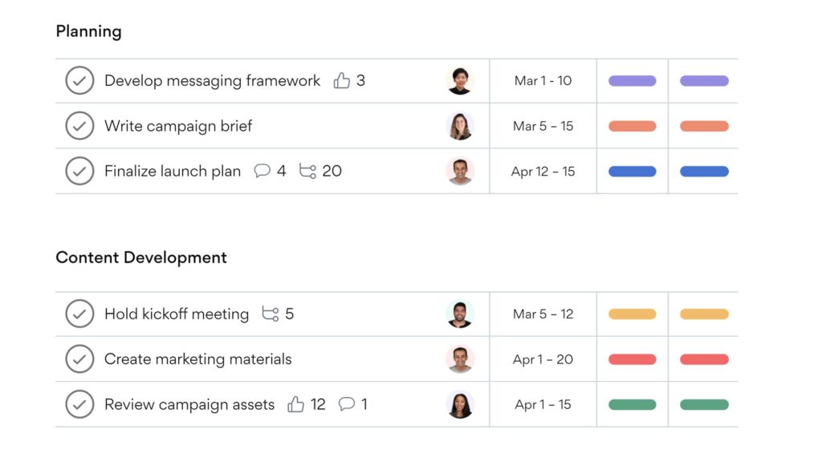822x462 pixels.
Task: Click the subtasks icon on Finalize launch plan
Action: [307, 171]
